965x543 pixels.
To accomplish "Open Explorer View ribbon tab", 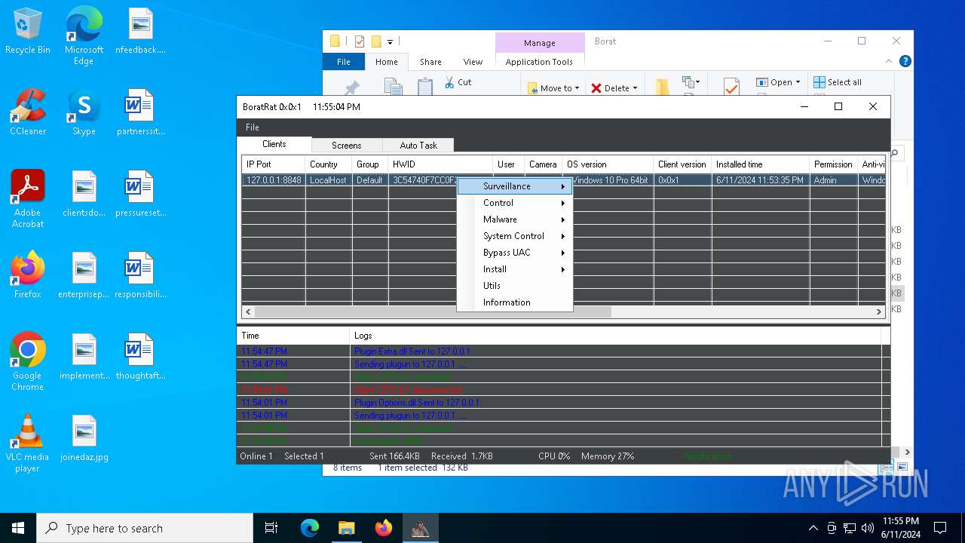I will pyautogui.click(x=473, y=62).
